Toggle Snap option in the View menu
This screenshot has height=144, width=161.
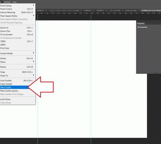coord(18,72)
